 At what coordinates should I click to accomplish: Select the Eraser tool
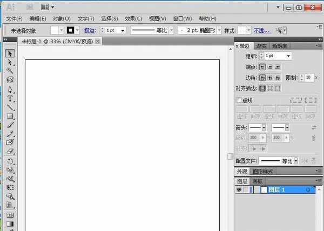(10, 151)
